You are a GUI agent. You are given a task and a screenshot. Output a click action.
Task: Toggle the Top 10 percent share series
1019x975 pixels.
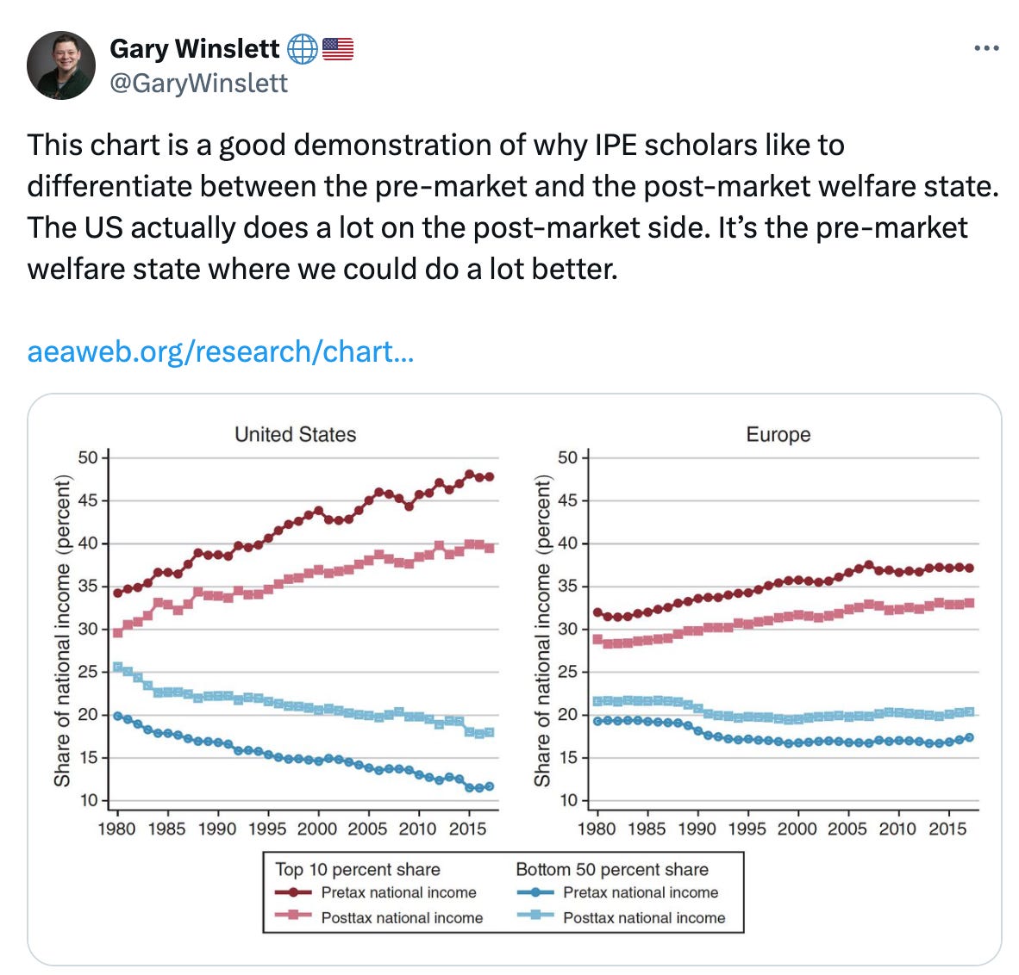pos(358,870)
